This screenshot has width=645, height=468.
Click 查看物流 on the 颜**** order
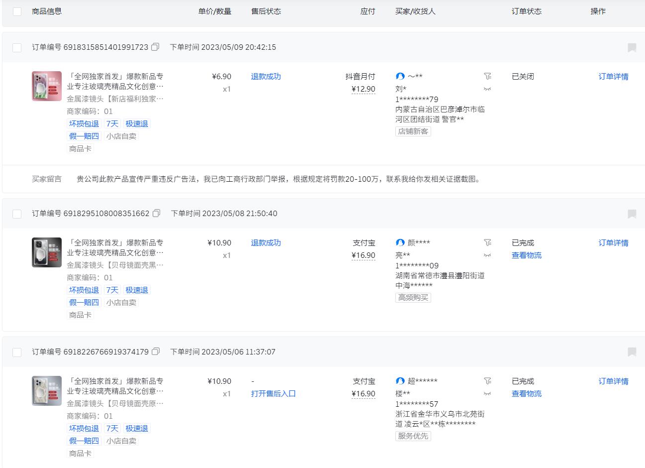526,255
